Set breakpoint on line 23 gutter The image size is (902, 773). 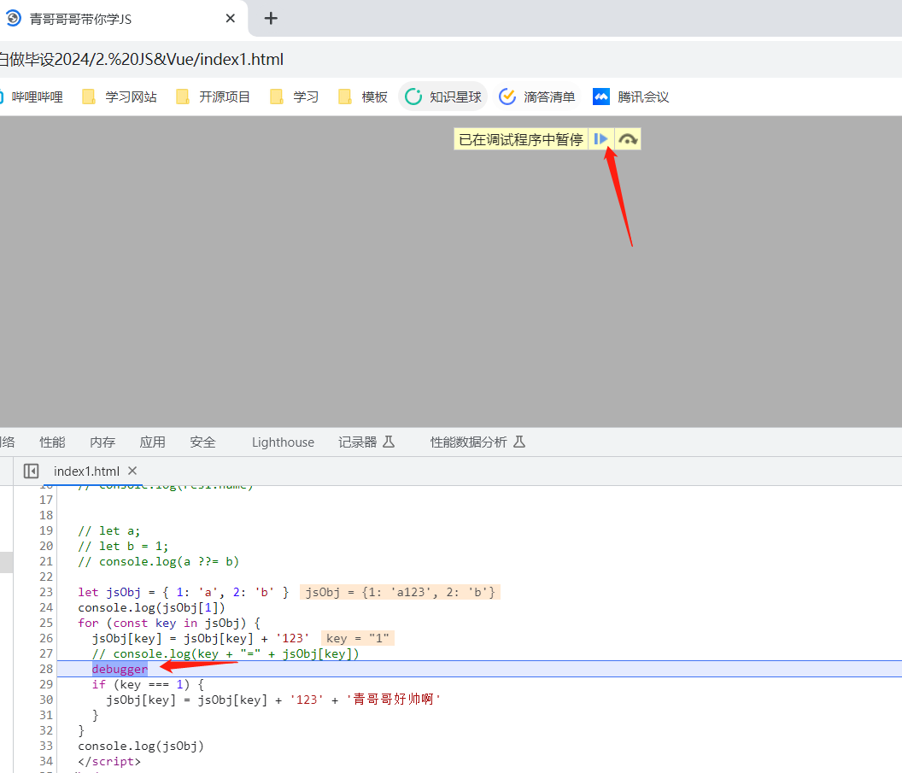[46, 592]
